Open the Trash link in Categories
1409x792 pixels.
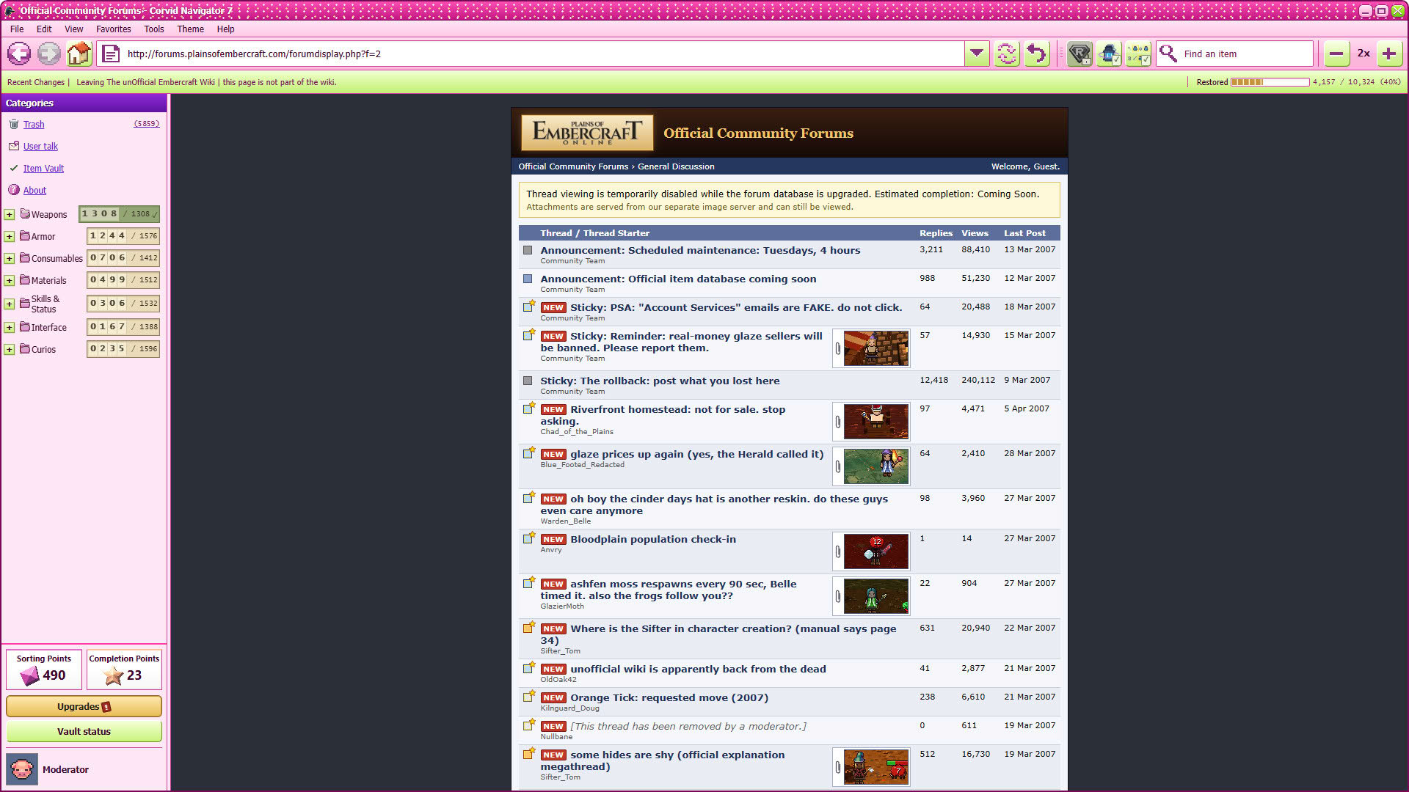[x=34, y=125]
